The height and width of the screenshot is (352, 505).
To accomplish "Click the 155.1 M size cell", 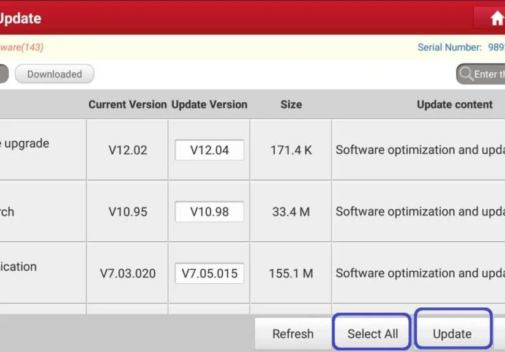I will coord(291,274).
